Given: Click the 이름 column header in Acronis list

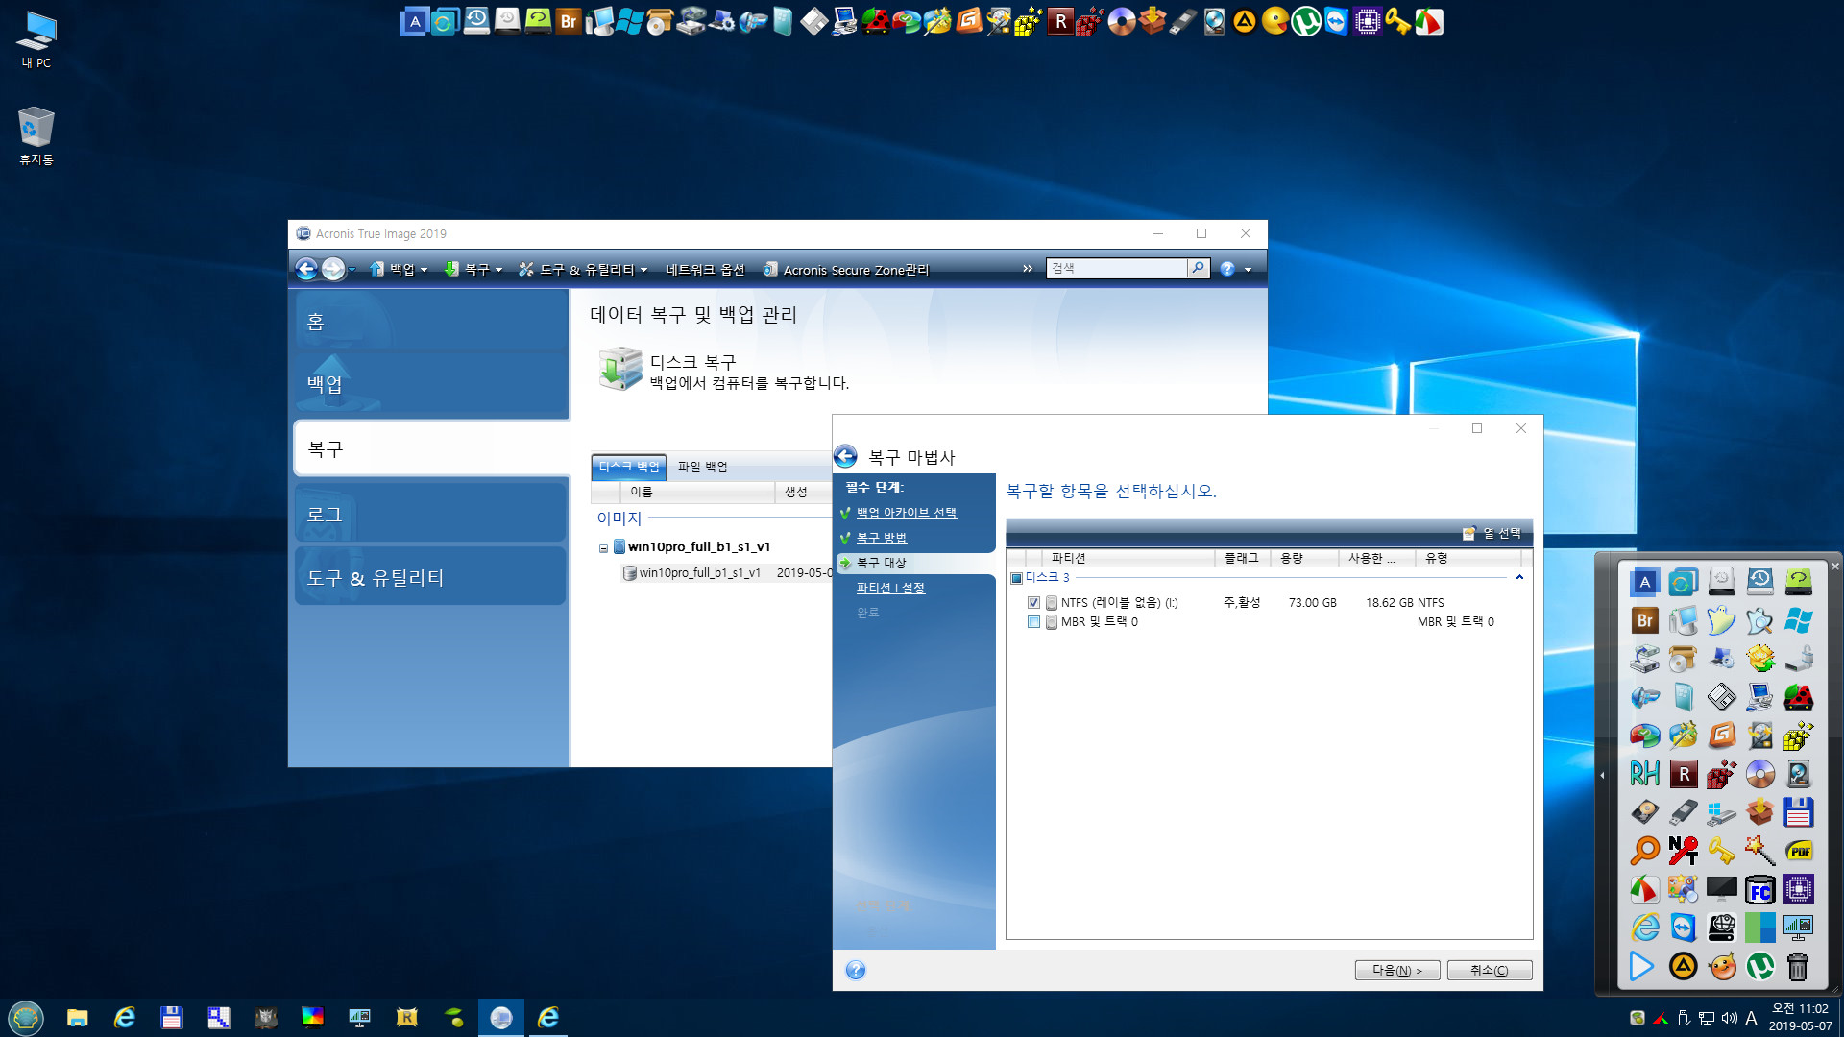Looking at the screenshot, I should point(698,492).
